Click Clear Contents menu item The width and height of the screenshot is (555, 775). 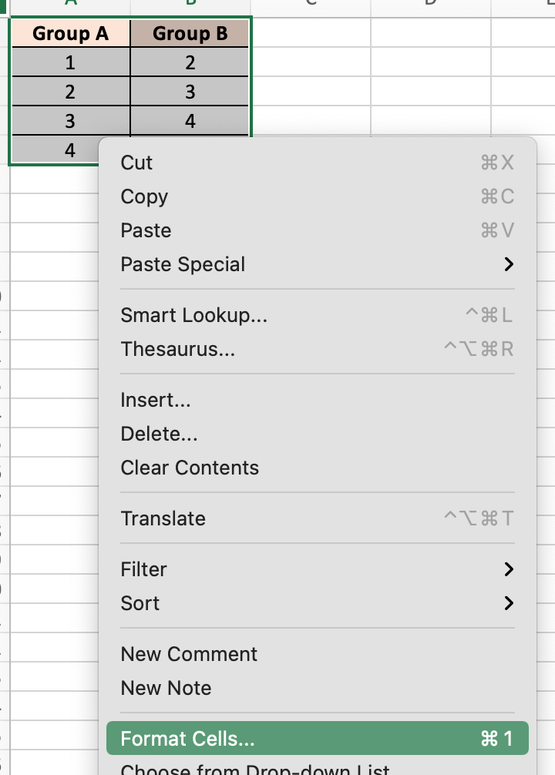pos(190,468)
